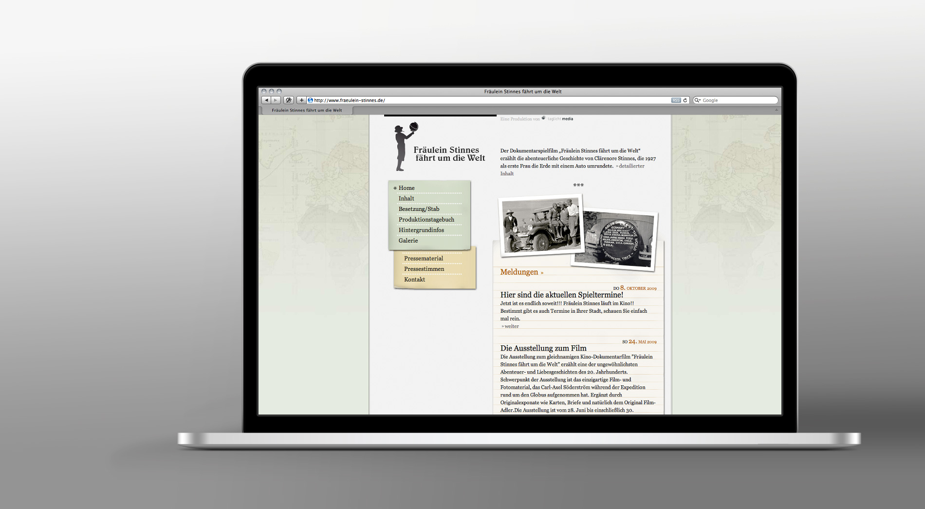Image resolution: width=925 pixels, height=509 pixels.
Task: Follow the weiter link under Spieltermine
Action: pos(511,326)
